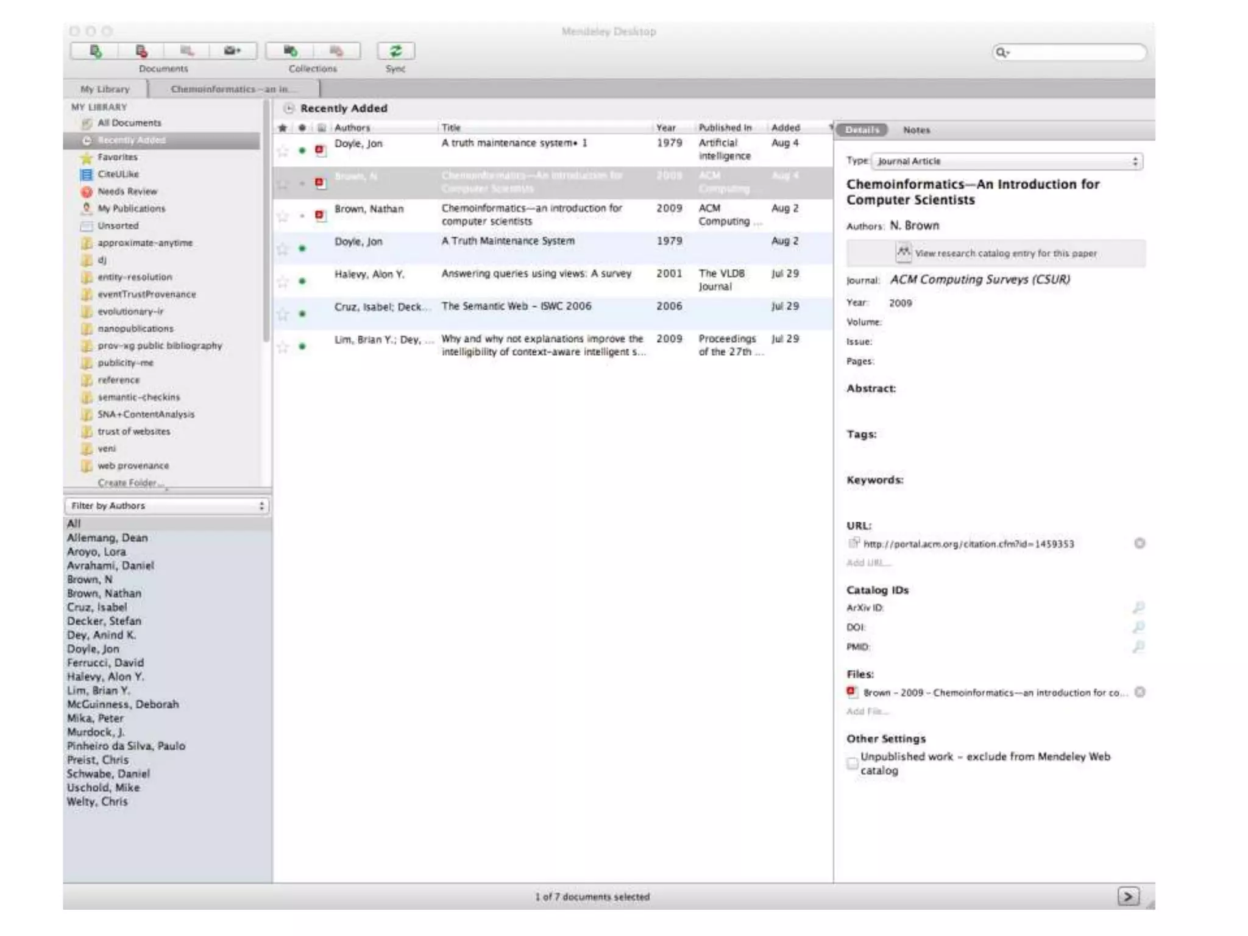Select the nanopublications folder in sidebar
The height and width of the screenshot is (936, 1248).
[x=135, y=328]
